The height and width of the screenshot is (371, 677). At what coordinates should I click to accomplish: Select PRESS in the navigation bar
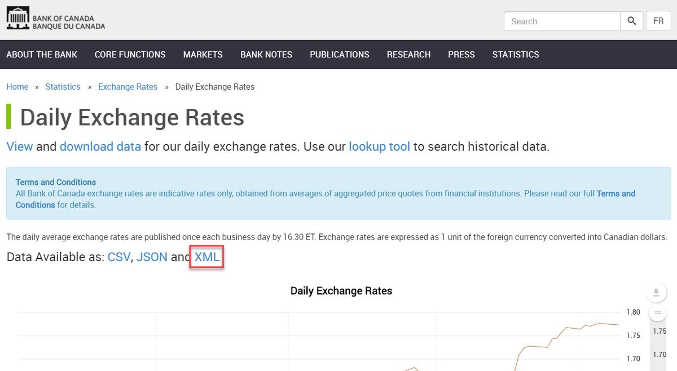pos(461,54)
